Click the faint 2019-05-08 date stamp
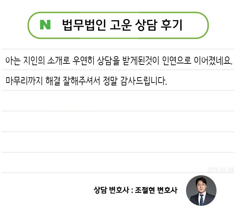 [x=221, y=170]
